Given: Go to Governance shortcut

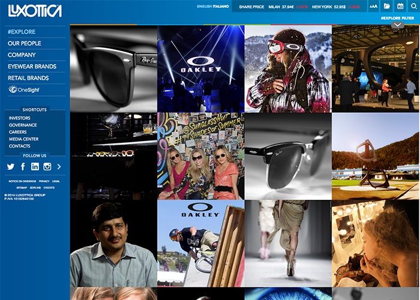Looking at the screenshot, I should pyautogui.click(x=23, y=125).
